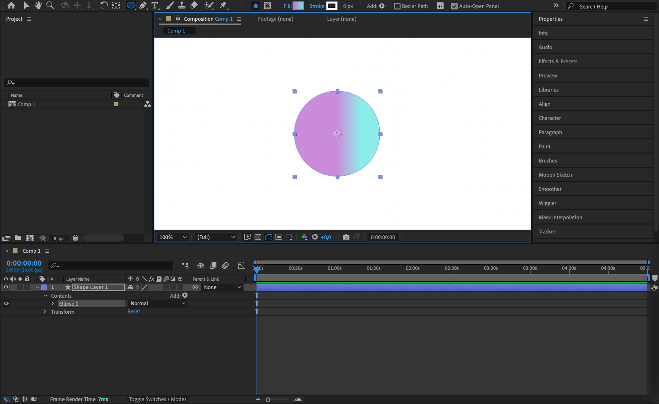This screenshot has width=659, height=404.
Task: Click the Home icon in toolbar
Action: coord(11,5)
